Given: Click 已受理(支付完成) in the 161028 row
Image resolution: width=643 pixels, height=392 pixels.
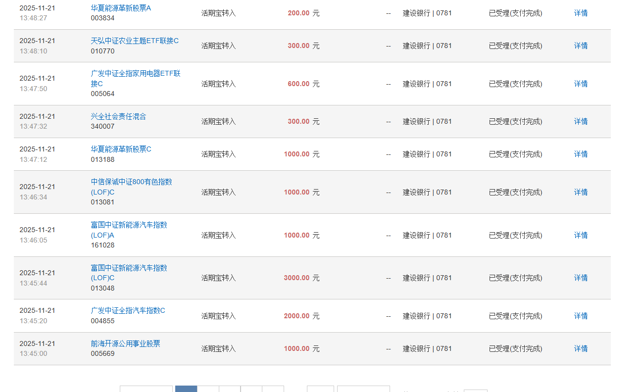Looking at the screenshot, I should (x=515, y=235).
